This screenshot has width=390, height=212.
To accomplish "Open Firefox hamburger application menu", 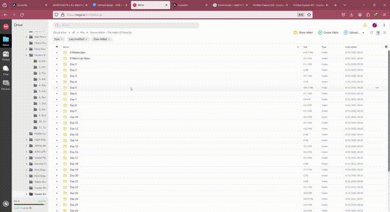I will pos(385,15).
